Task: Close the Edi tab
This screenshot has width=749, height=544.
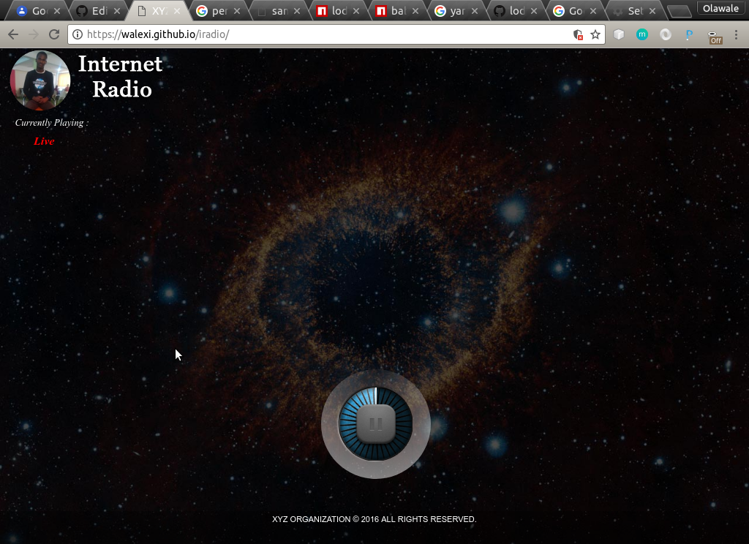Action: (x=117, y=11)
